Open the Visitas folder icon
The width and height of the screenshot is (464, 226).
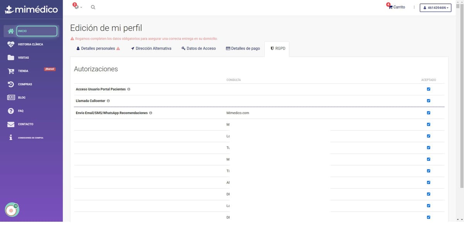coord(11,58)
